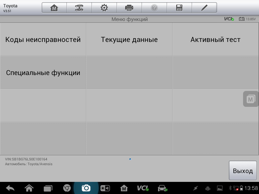The height and width of the screenshot is (194, 259).
Task: Tap the home M icon in toolbar
Action: [54, 8]
